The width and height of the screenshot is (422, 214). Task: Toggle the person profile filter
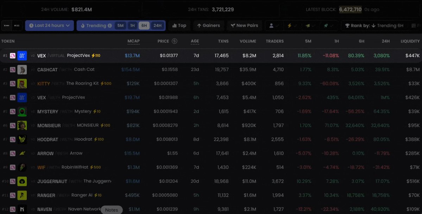[x=274, y=26]
